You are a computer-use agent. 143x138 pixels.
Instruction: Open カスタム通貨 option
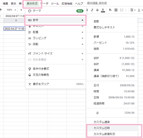[112, 122]
